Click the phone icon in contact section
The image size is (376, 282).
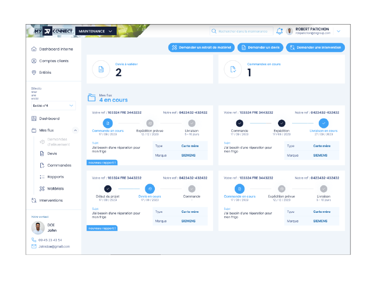pyautogui.click(x=34, y=240)
